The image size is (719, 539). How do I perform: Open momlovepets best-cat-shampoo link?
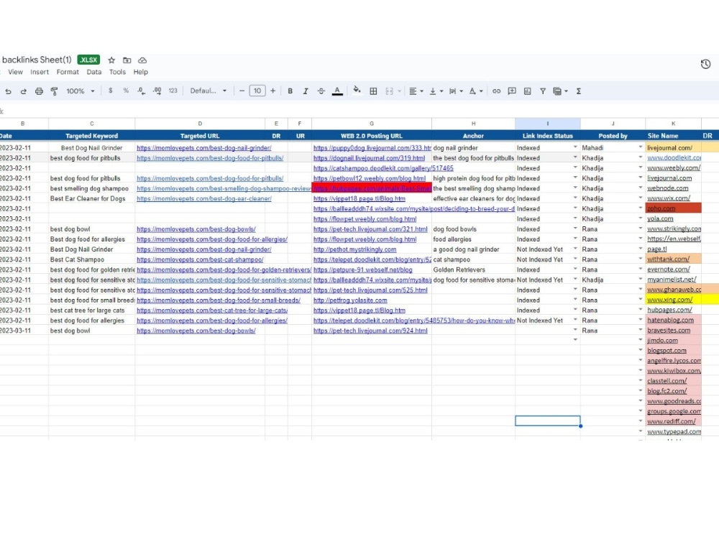coord(200,259)
